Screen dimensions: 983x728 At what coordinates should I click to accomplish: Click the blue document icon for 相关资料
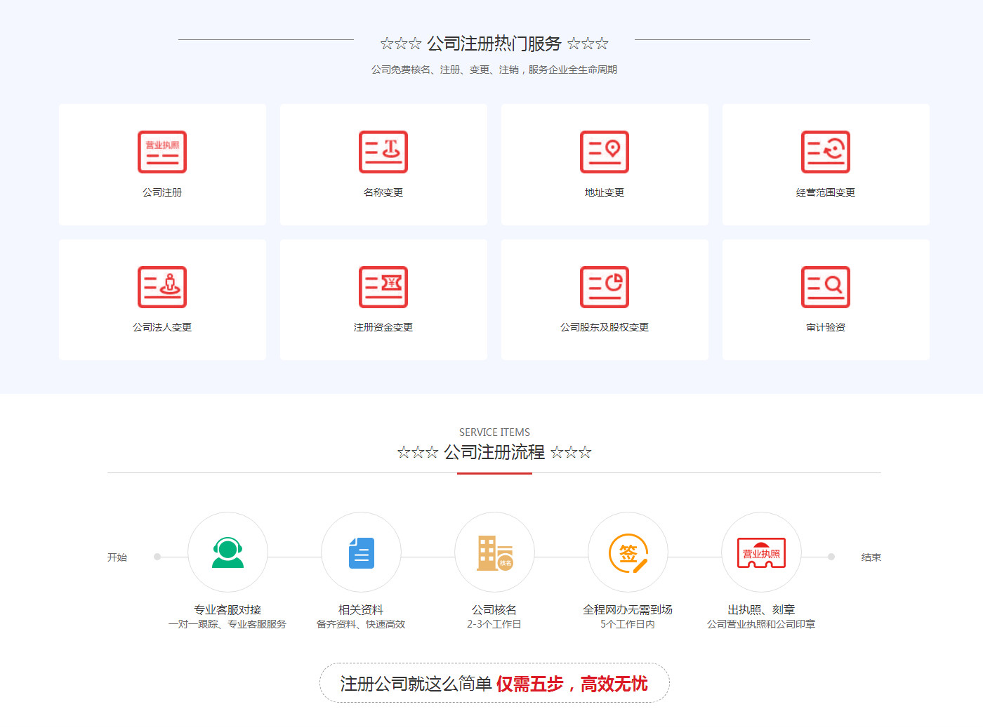(362, 552)
